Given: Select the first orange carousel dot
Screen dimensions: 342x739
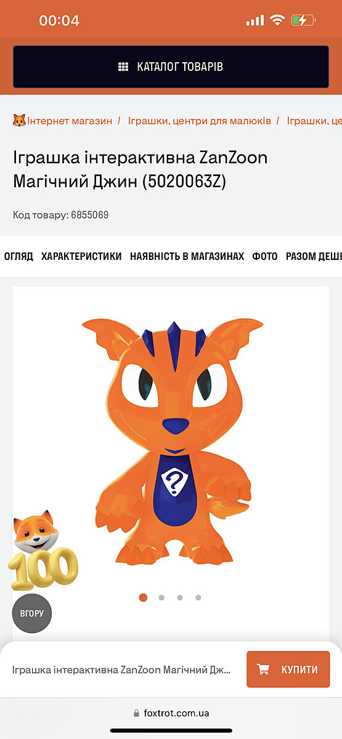Looking at the screenshot, I should 143,597.
